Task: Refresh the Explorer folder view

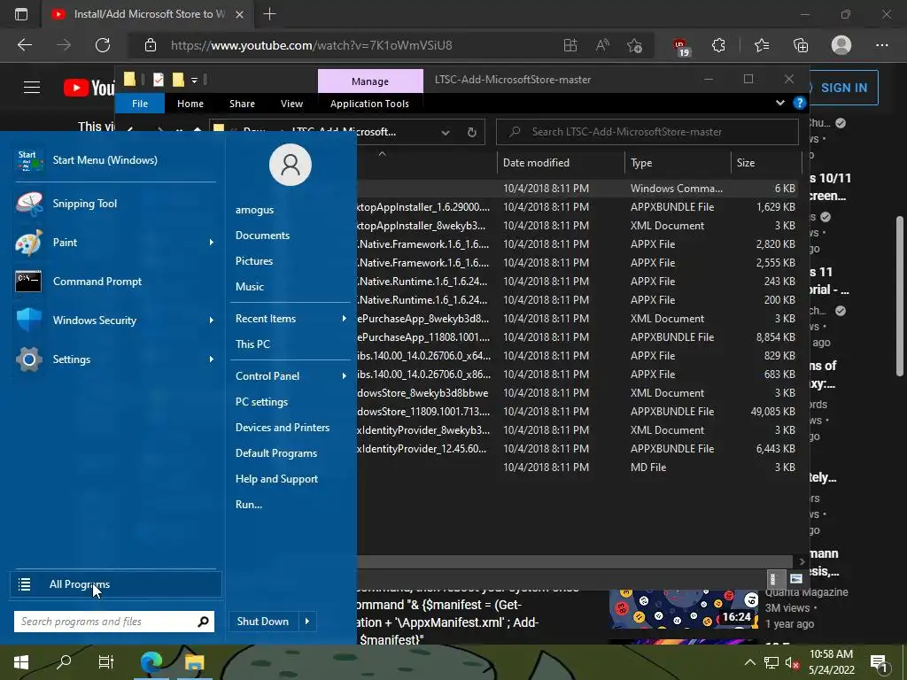Action: [x=472, y=133]
